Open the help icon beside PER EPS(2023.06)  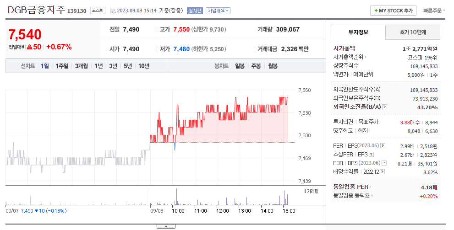(383, 145)
